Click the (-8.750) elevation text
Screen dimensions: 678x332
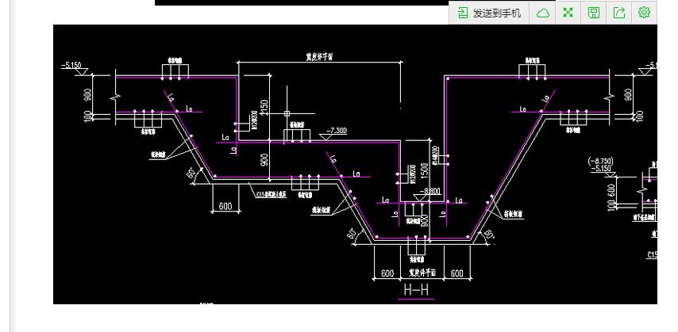(602, 162)
